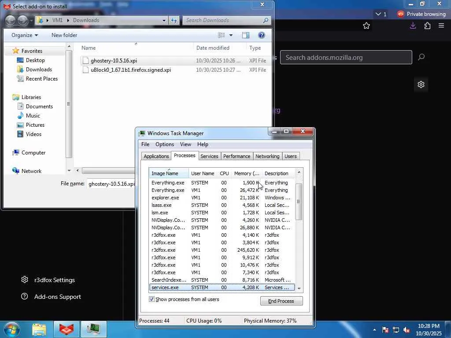Focus Search Downloads field

click(x=223, y=20)
